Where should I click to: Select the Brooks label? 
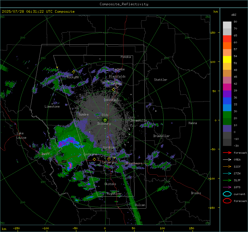pyautogui.click(x=196, y=193)
